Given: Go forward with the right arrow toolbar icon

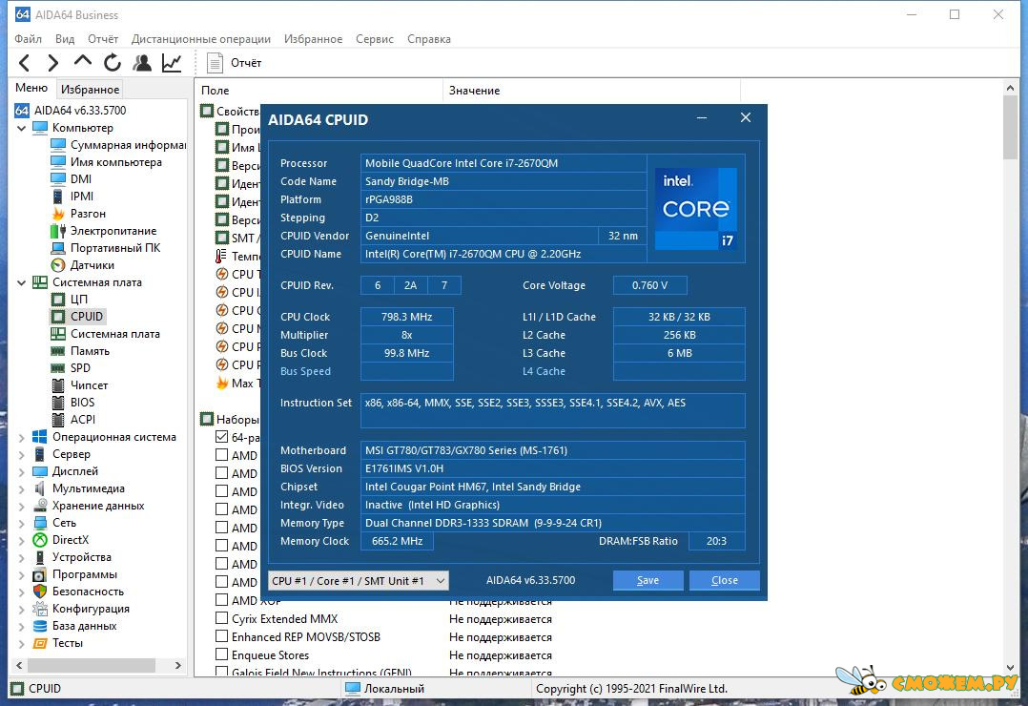Looking at the screenshot, I should point(53,63).
